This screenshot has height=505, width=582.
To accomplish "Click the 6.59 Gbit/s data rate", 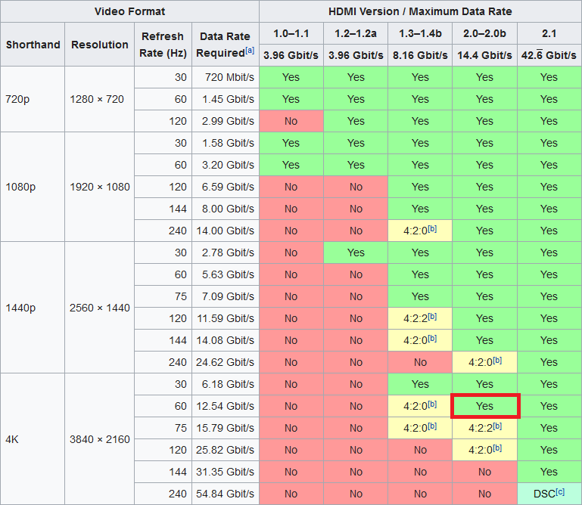I will pos(226,187).
